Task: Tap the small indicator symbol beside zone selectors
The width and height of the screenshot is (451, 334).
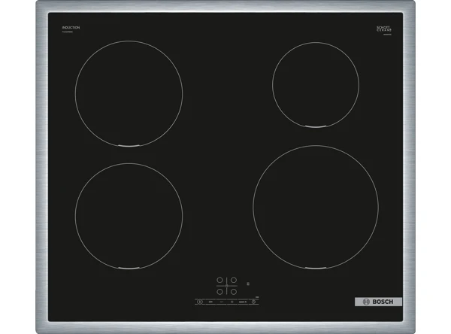Action: 248,284
